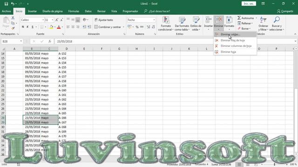This screenshot has width=298, height=167.
Task: Click the align text right icon
Action: click(78, 27)
